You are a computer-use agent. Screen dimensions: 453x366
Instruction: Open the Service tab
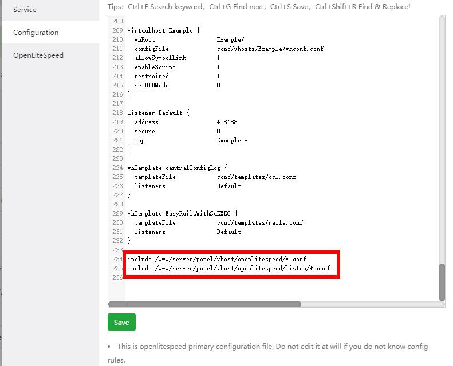[25, 10]
